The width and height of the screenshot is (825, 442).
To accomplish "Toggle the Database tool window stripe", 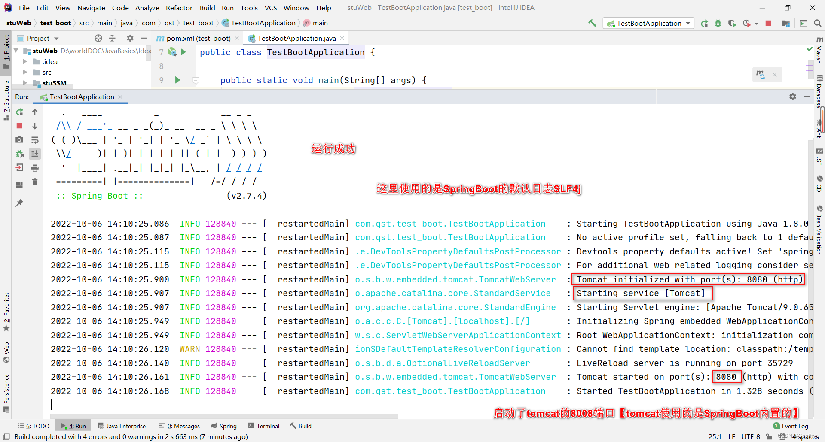I will [x=819, y=91].
